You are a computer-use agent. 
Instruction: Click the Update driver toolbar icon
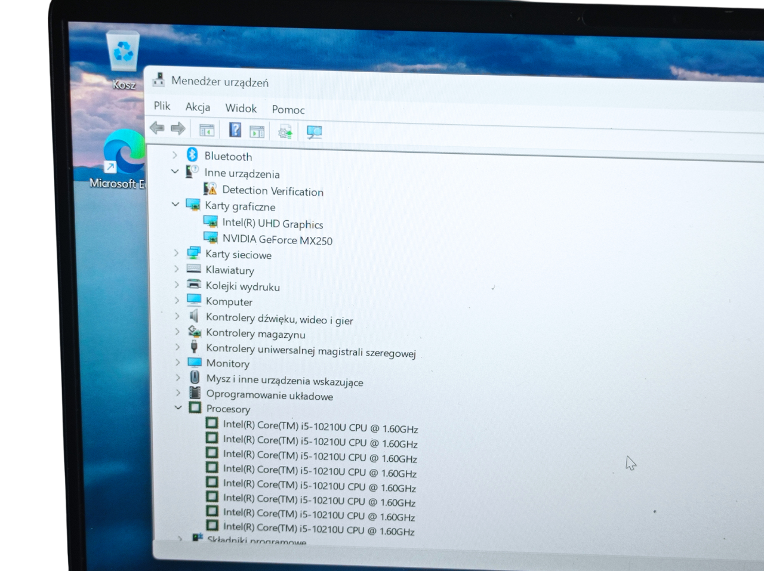[x=285, y=131]
